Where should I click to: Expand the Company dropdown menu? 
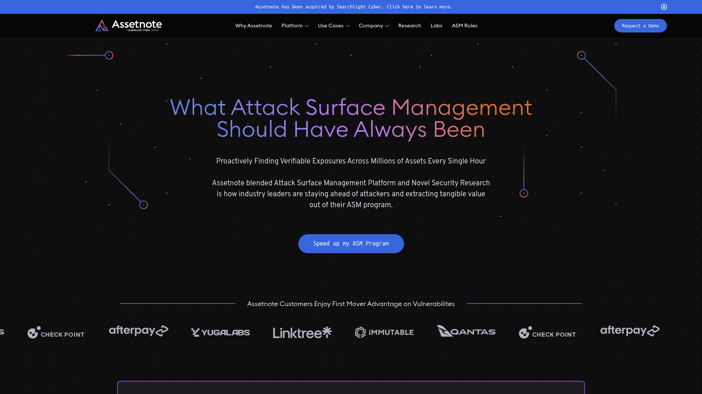374,26
